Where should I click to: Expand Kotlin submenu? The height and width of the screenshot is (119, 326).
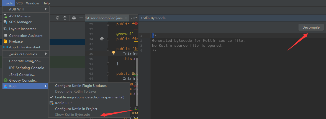tap(26, 86)
